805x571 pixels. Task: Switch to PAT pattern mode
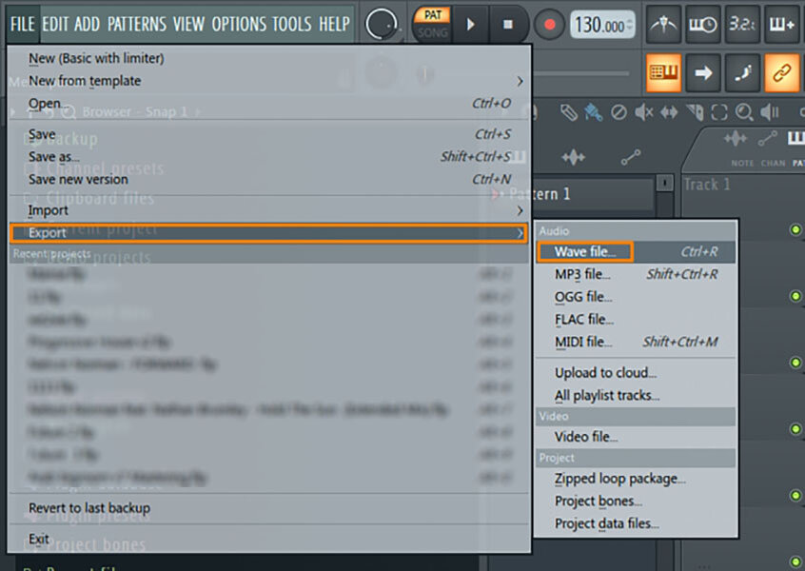pyautogui.click(x=432, y=15)
